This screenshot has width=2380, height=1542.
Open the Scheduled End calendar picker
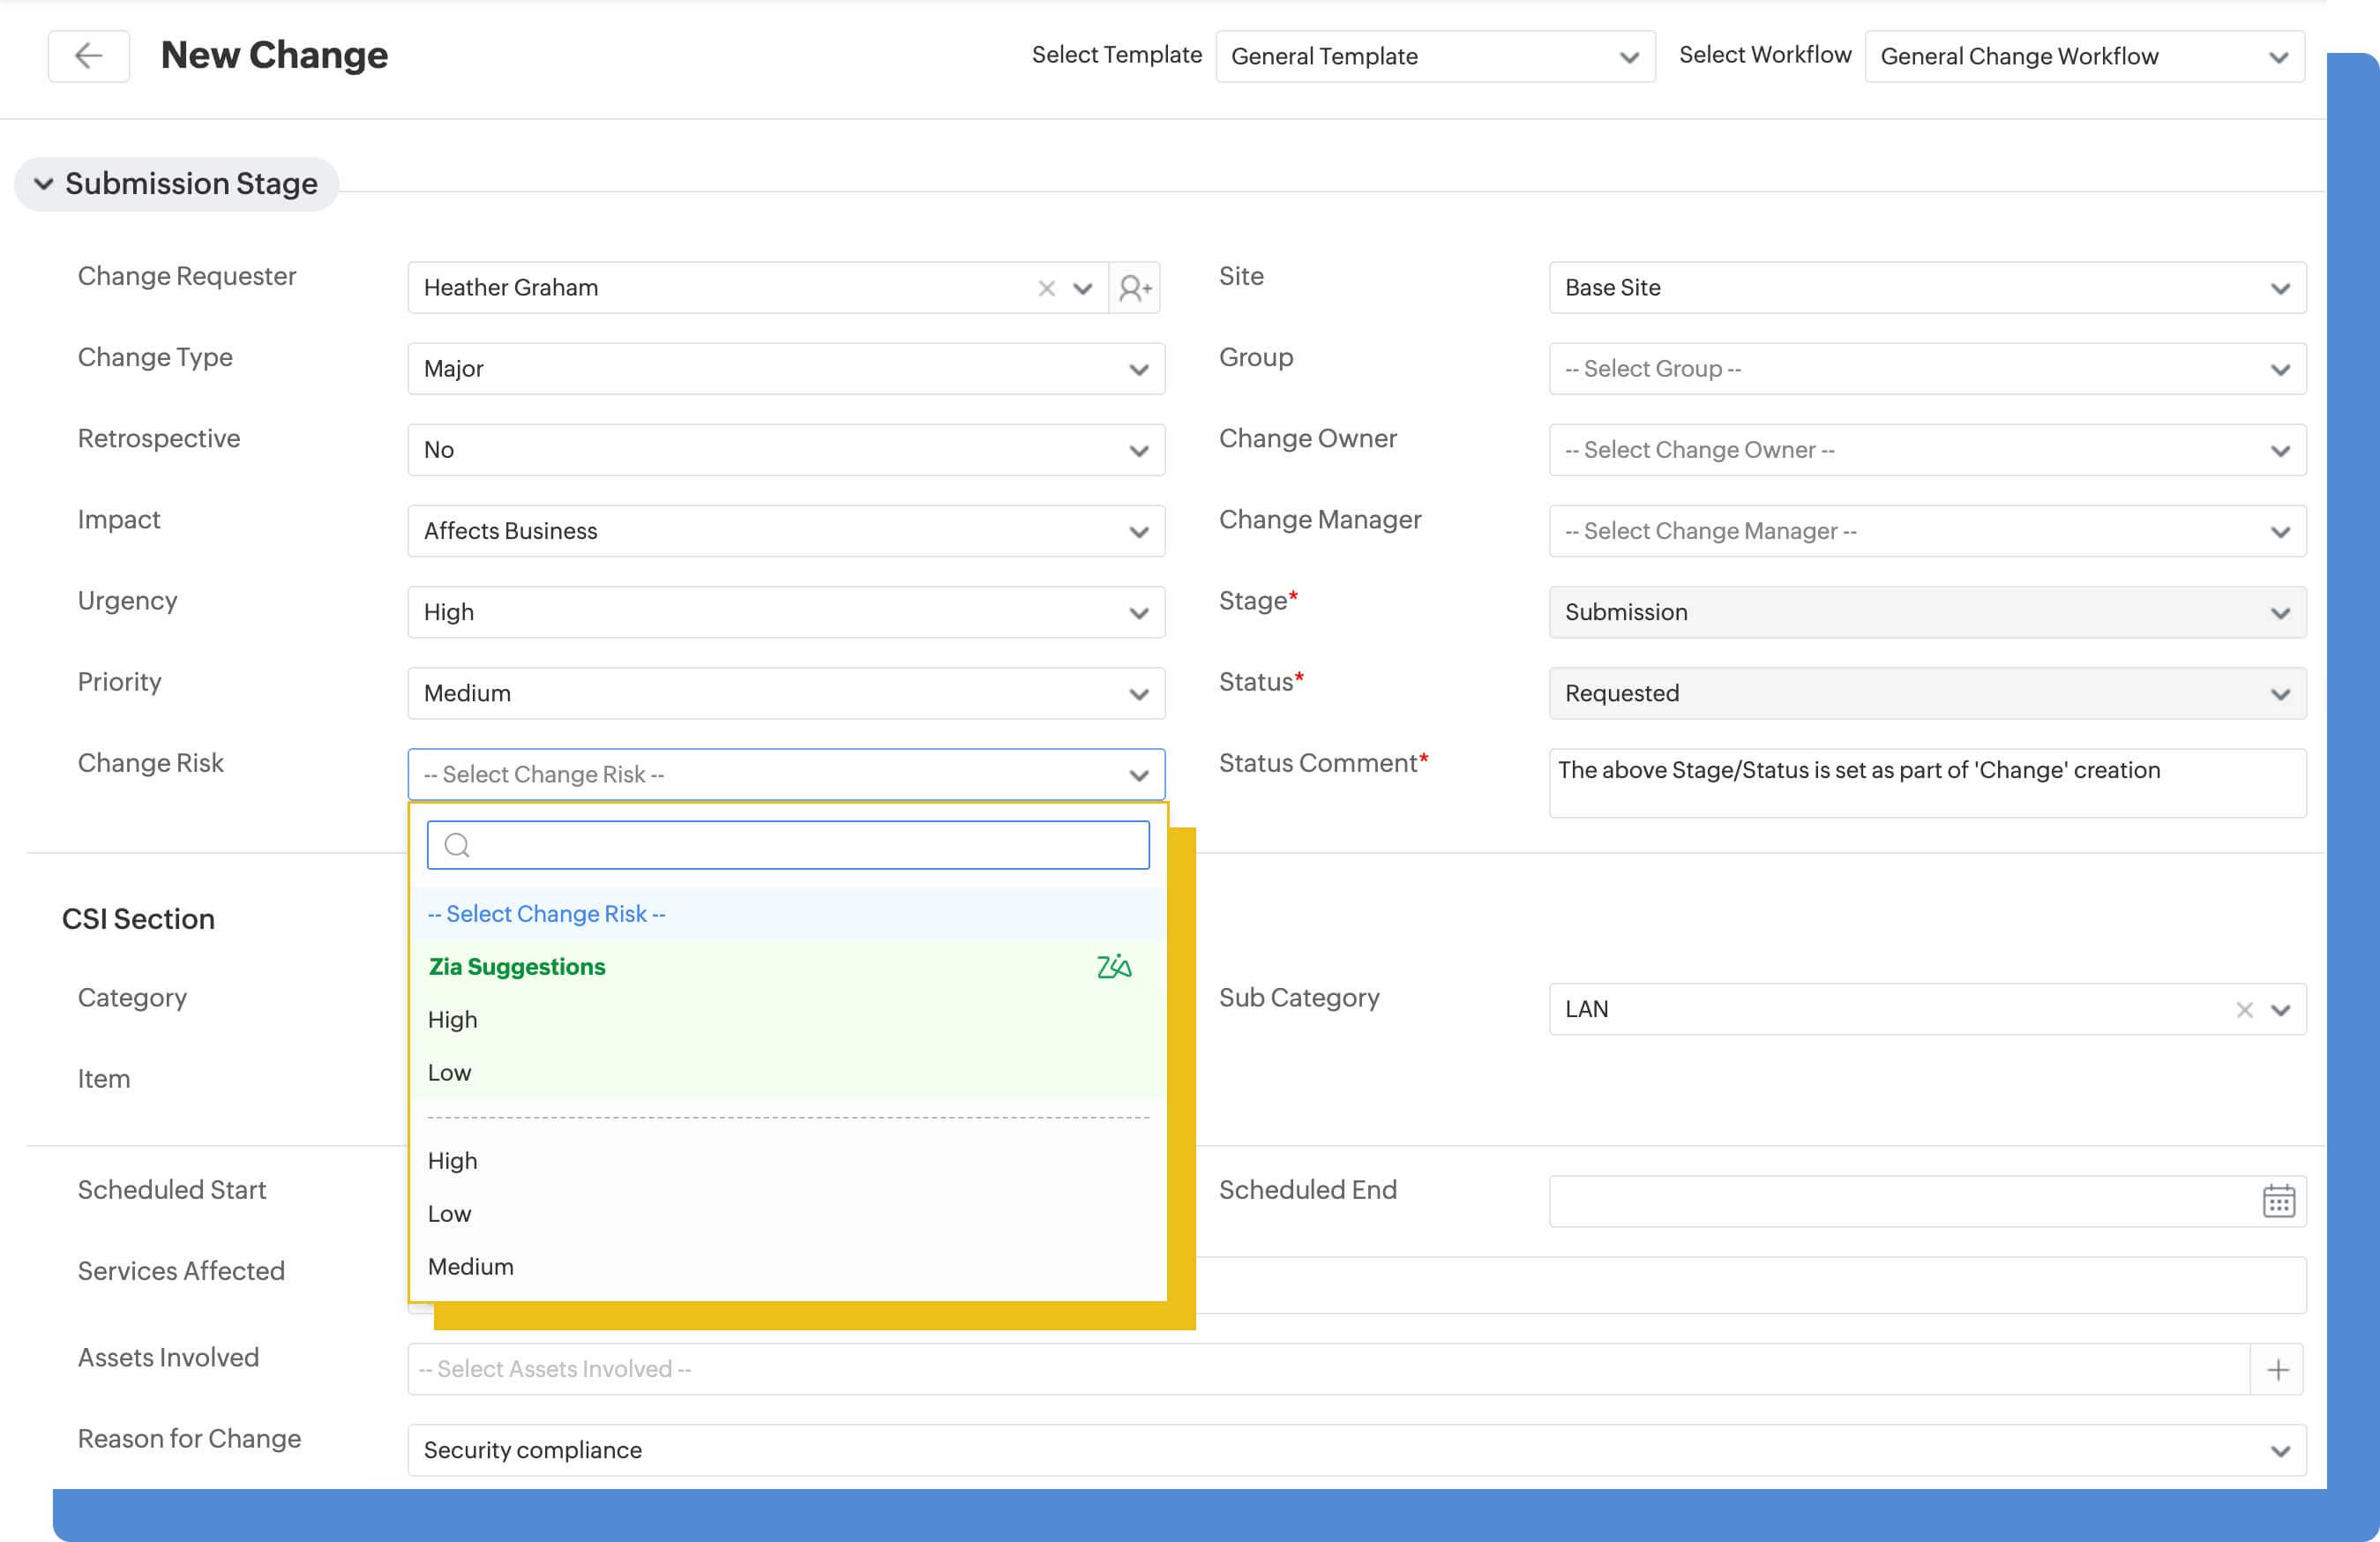(x=2278, y=1201)
